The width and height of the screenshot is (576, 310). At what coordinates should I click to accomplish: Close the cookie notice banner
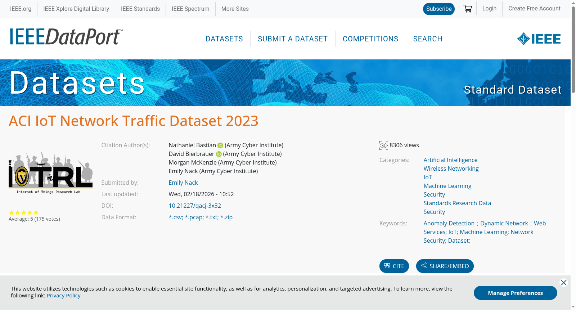click(564, 283)
